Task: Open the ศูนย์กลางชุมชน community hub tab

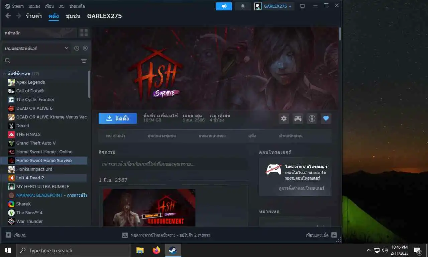Action: click(162, 136)
